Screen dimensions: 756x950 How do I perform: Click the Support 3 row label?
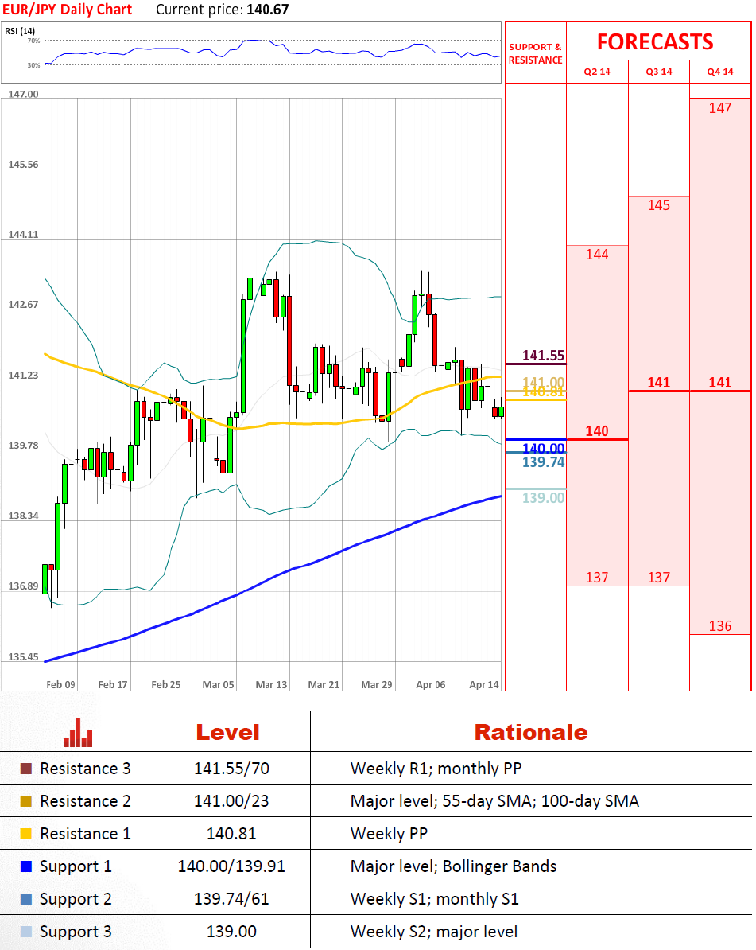[76, 932]
